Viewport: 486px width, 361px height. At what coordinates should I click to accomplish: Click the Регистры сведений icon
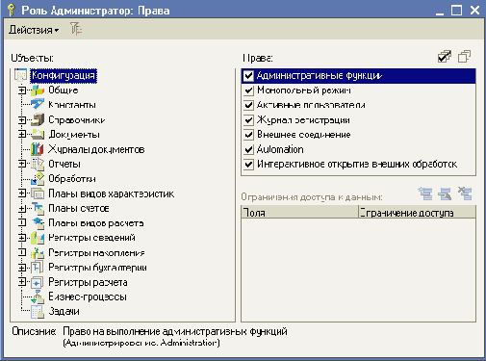pyautogui.click(x=38, y=238)
